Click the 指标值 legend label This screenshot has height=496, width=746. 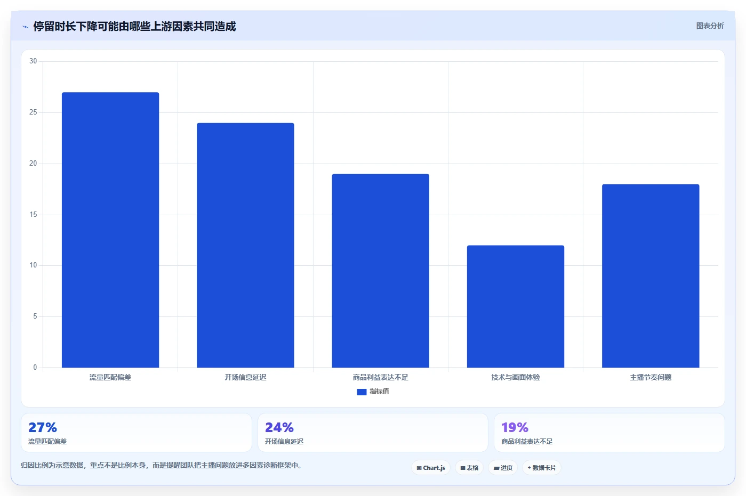pos(379,392)
